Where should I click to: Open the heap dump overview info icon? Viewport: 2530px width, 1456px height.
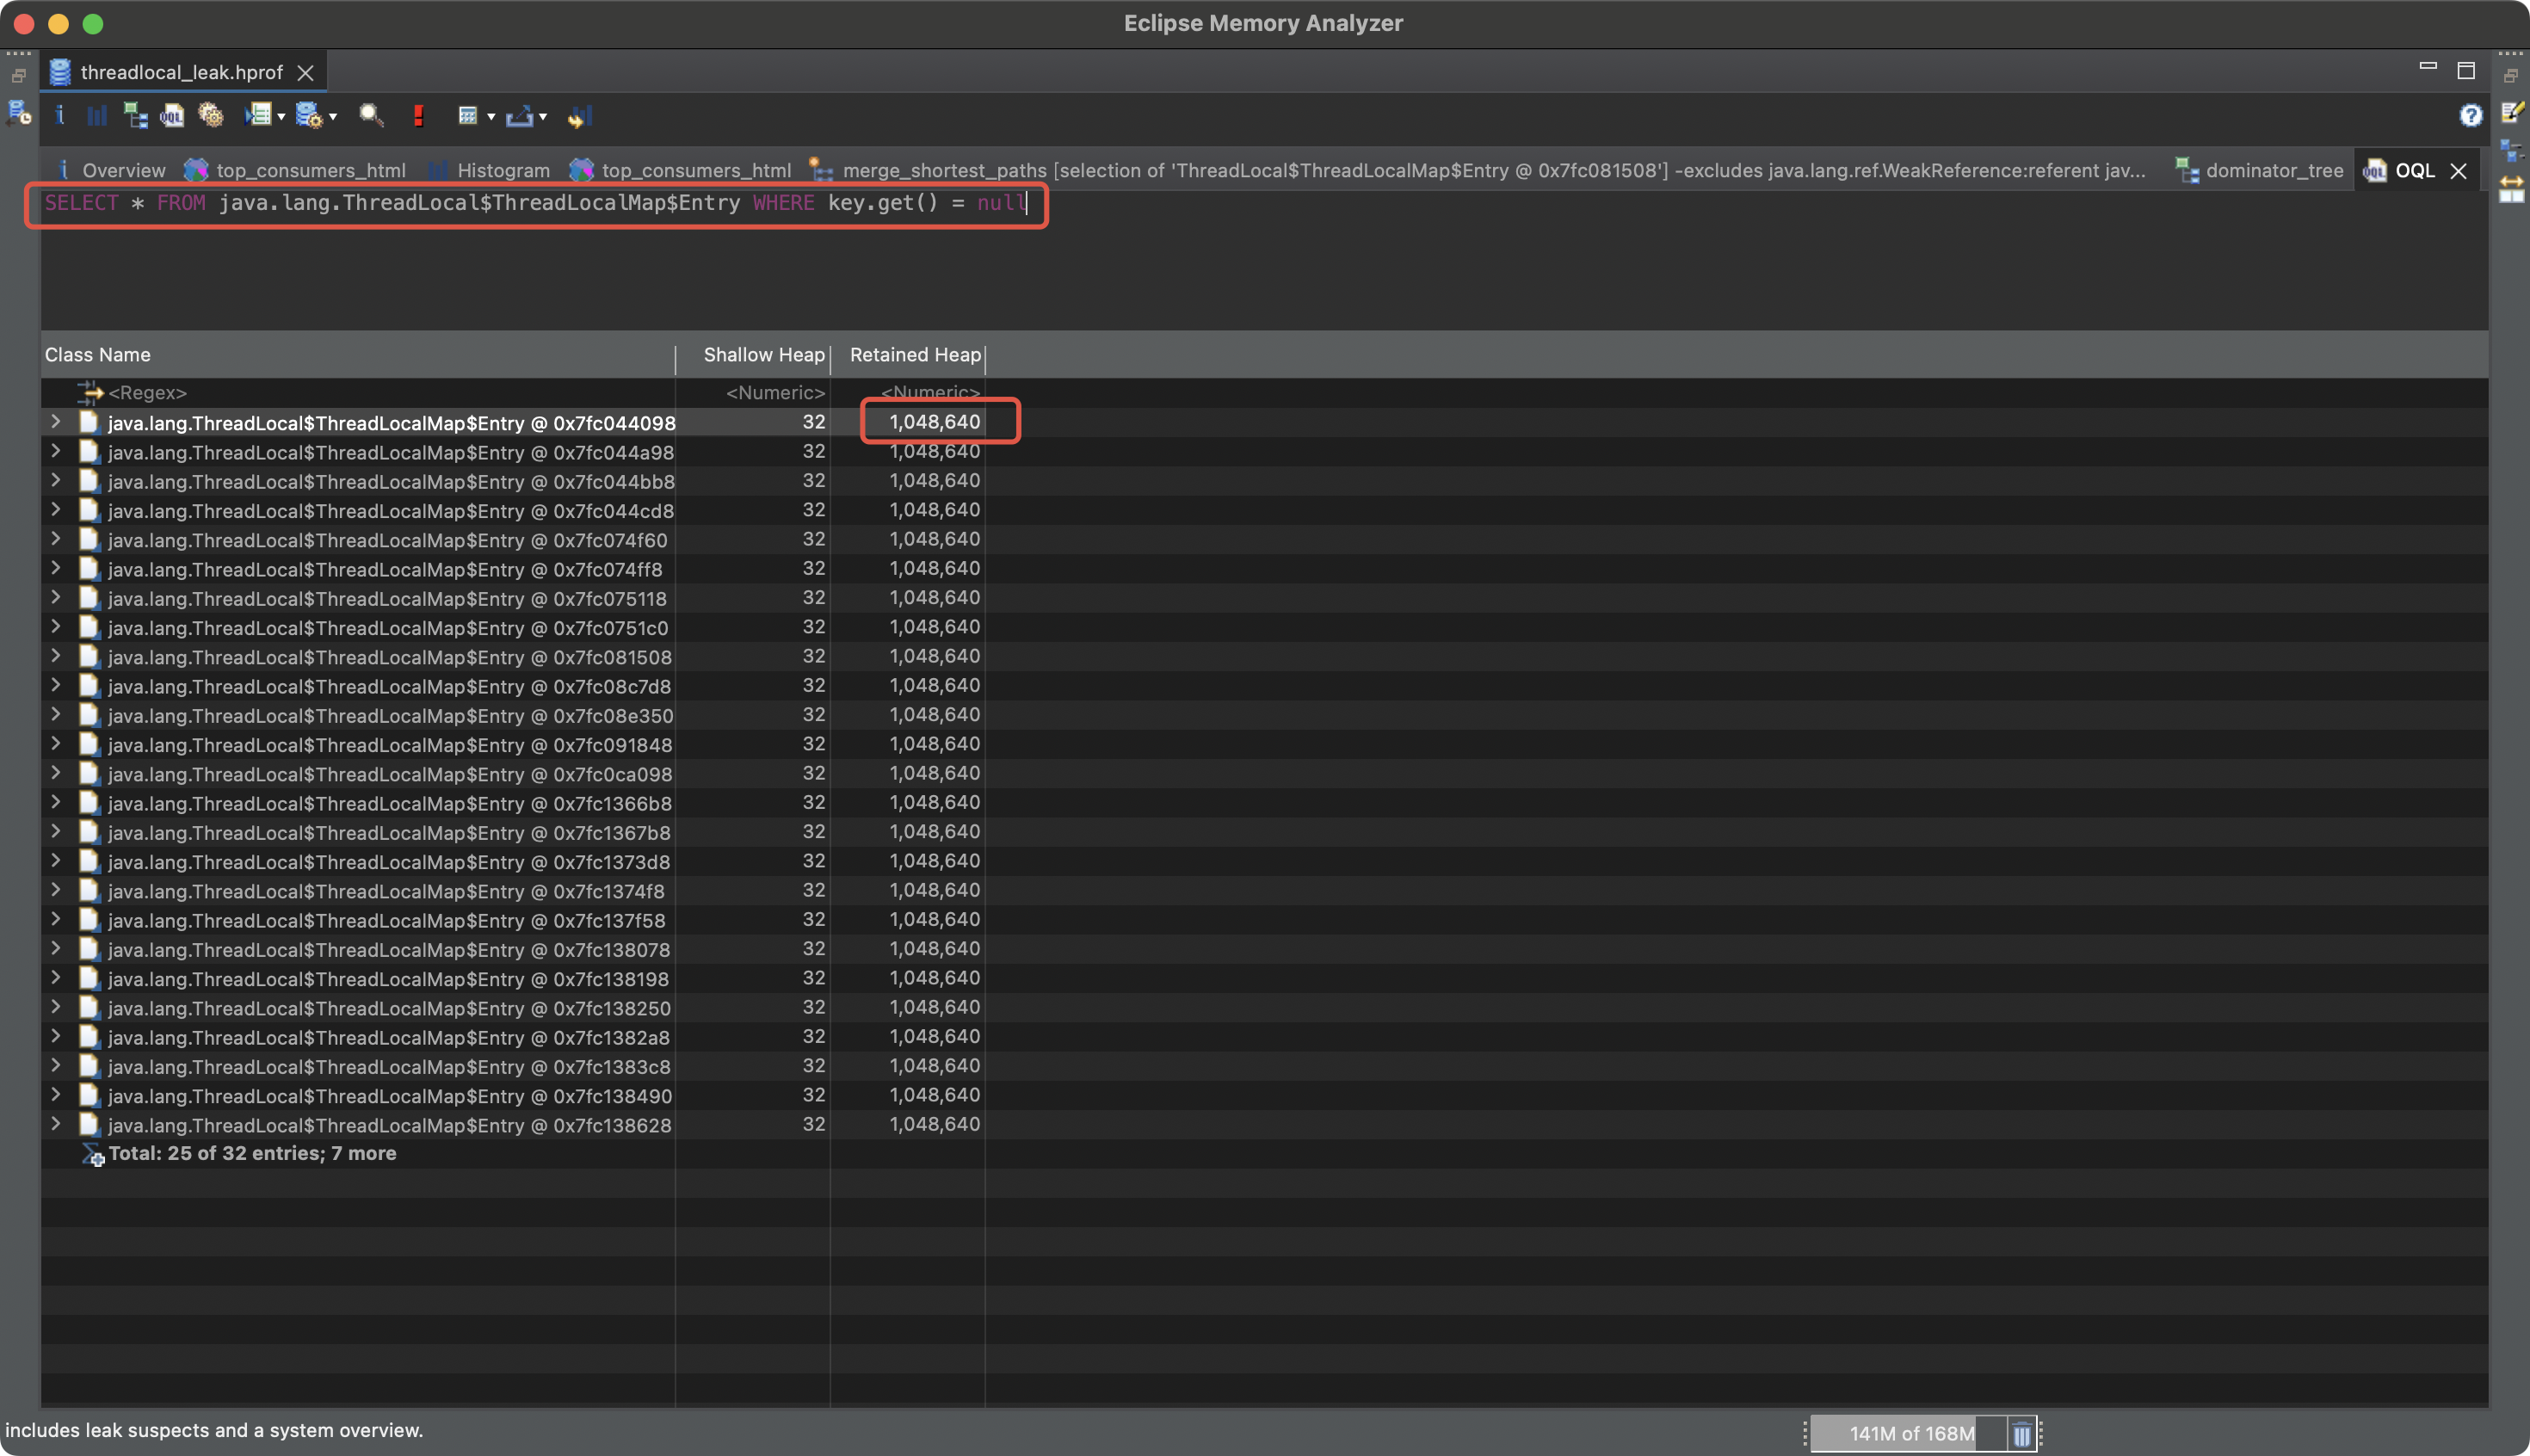click(x=60, y=116)
